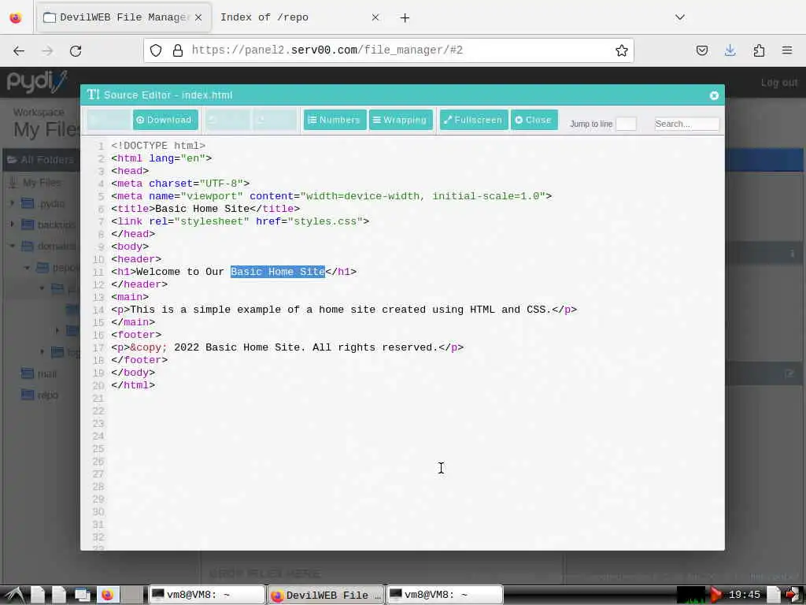Click the paragraph 'This is a simple example' line
This screenshot has height=605, width=806.
[x=344, y=310]
